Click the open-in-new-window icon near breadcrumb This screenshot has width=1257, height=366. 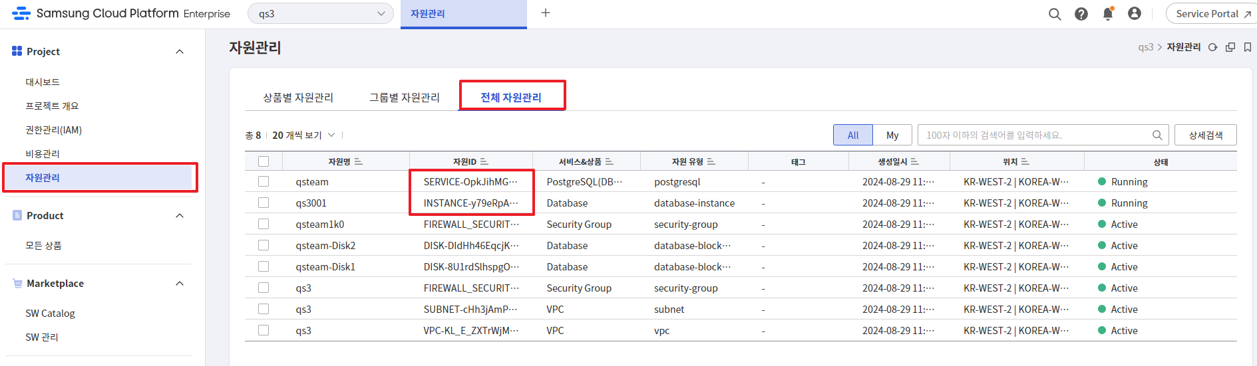[x=1230, y=47]
